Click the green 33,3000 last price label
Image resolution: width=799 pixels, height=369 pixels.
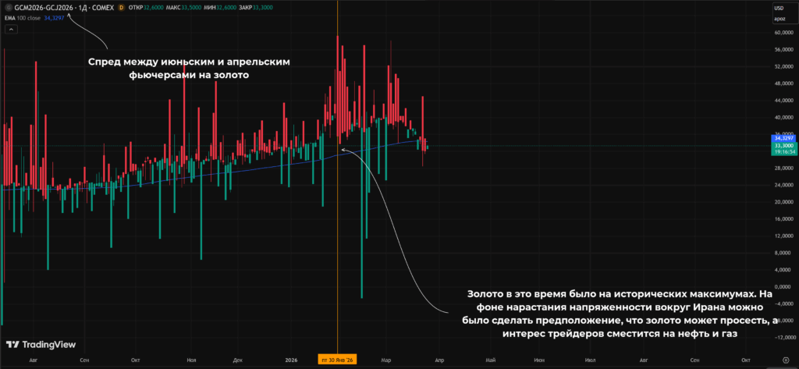coord(783,145)
